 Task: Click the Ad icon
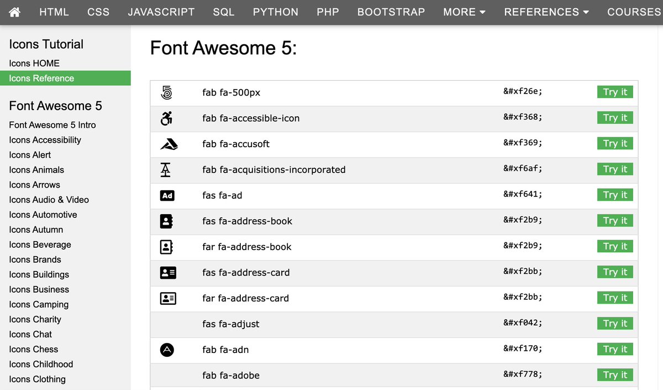point(167,195)
